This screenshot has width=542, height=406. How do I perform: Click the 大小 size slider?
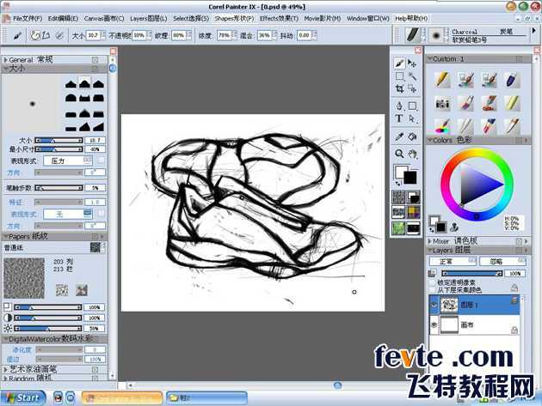click(59, 141)
